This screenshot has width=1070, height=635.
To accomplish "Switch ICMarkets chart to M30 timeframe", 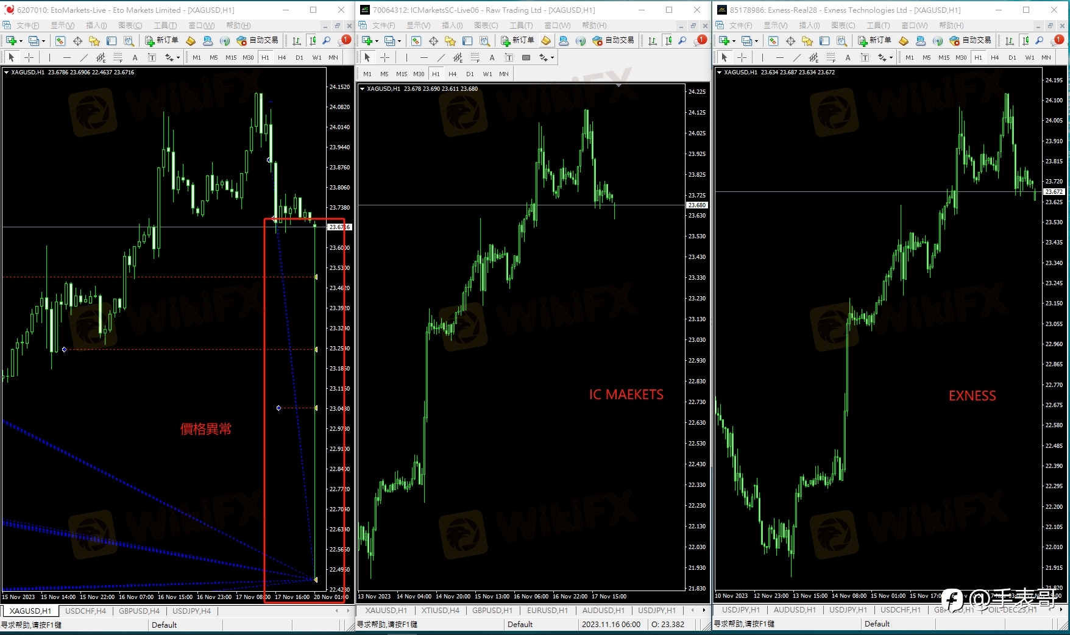I will (x=419, y=74).
